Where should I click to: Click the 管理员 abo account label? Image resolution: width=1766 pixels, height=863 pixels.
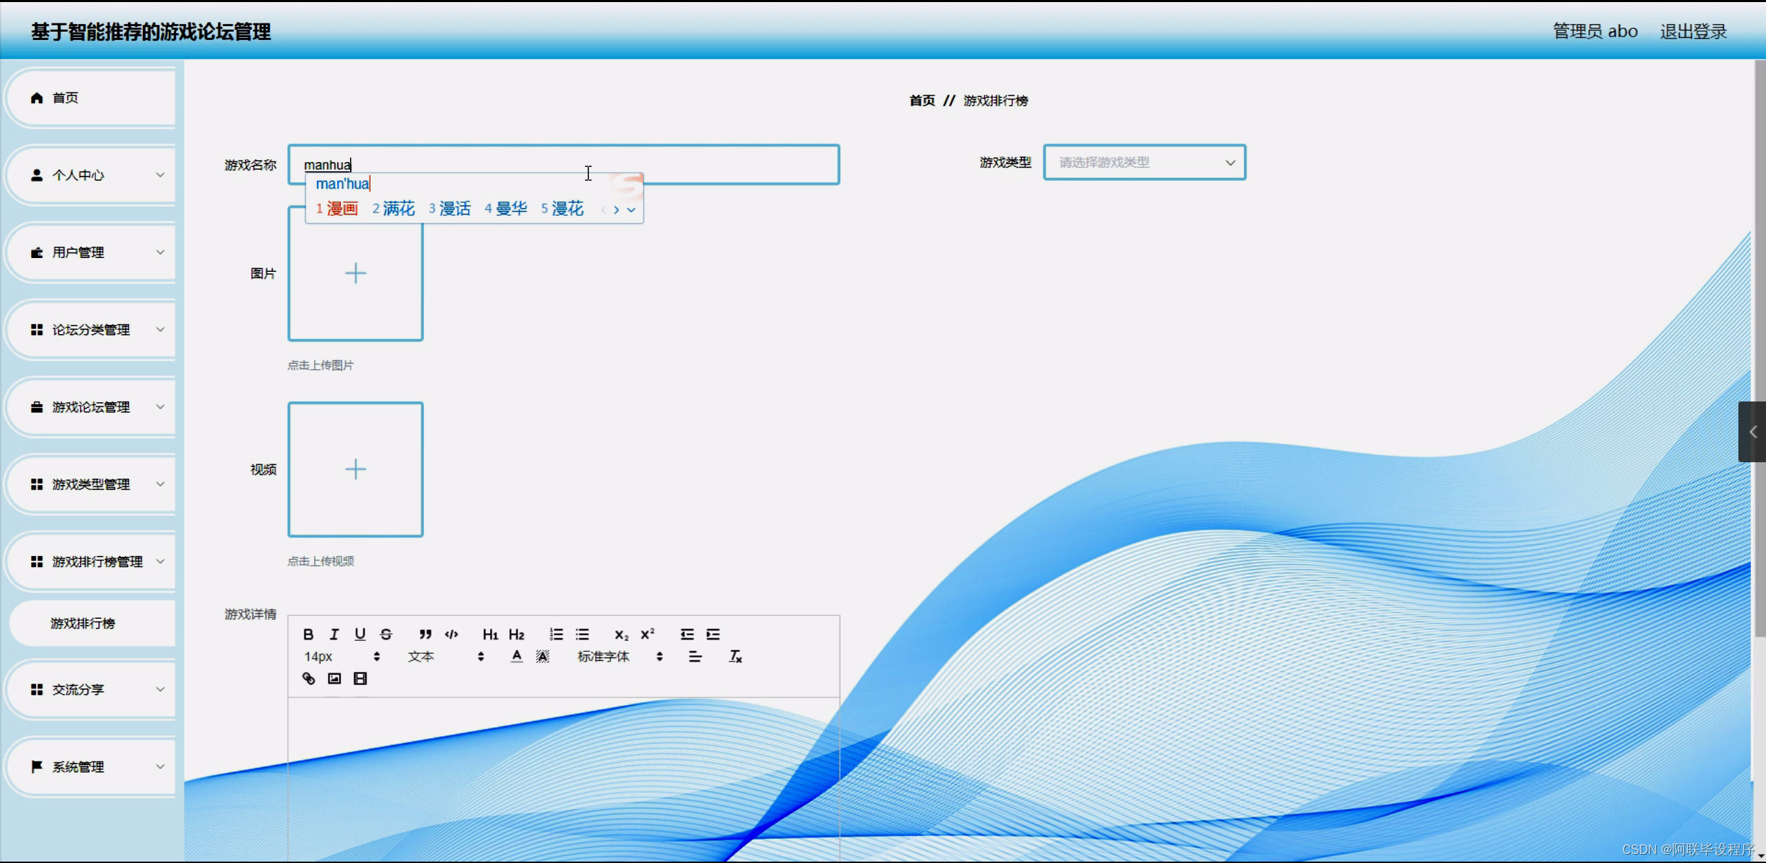pos(1595,32)
